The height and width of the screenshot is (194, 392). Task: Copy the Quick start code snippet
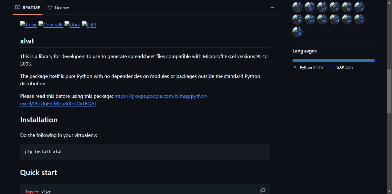point(262,191)
